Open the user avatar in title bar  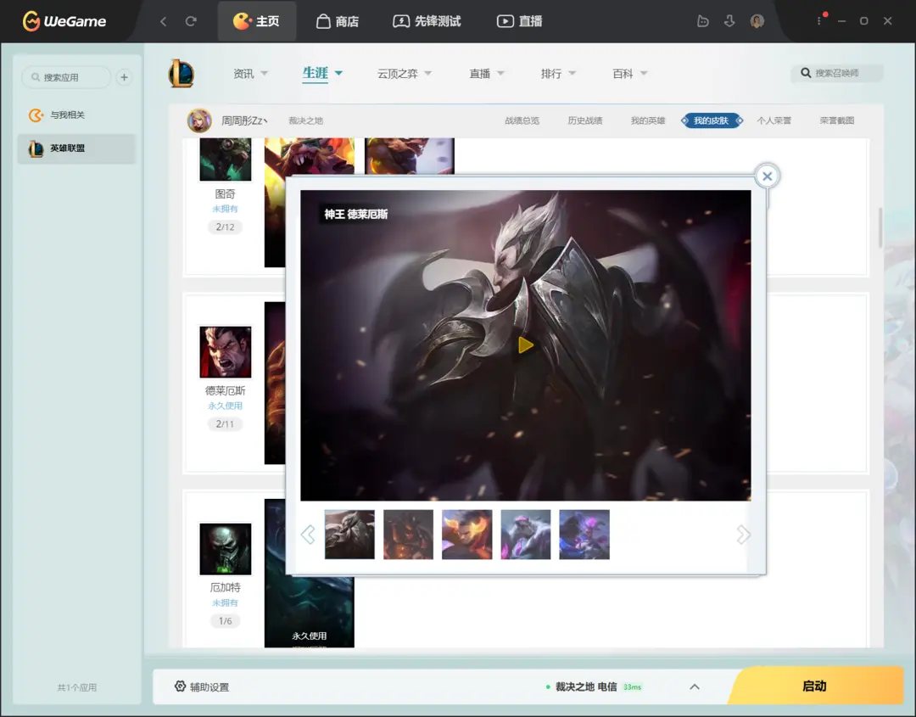click(757, 21)
